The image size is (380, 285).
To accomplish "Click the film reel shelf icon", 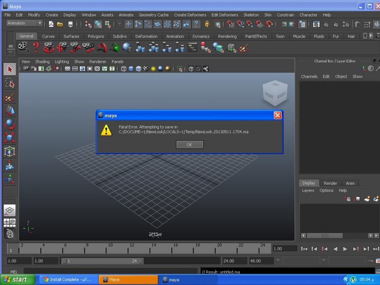I will (x=23, y=47).
